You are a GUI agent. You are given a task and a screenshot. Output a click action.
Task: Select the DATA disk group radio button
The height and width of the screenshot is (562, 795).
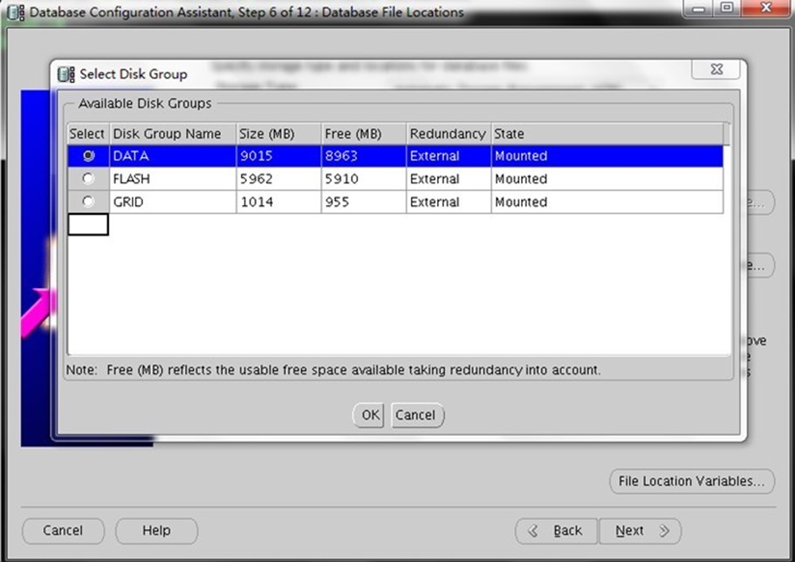tap(88, 155)
